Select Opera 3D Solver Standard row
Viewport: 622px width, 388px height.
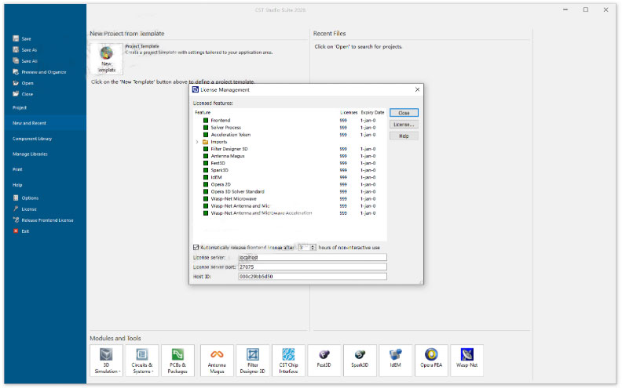(290, 191)
